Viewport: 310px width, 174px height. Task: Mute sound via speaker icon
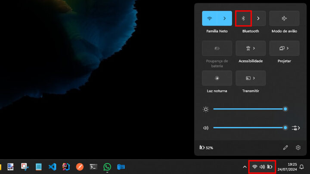[x=206, y=128]
